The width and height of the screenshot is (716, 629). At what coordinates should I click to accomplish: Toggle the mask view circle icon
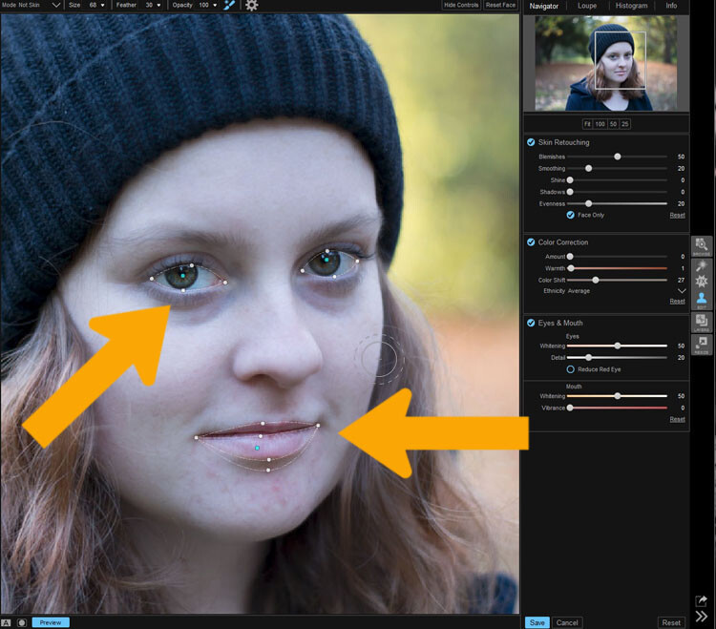point(21,622)
